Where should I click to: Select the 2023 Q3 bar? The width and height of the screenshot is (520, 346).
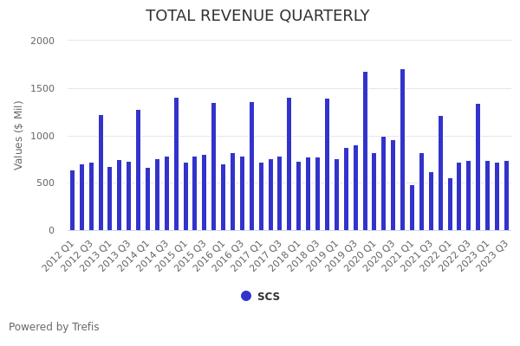506,195
